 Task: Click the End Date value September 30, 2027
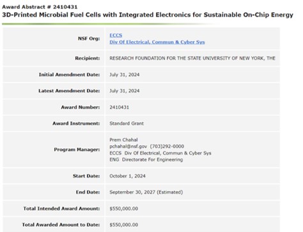click(x=132, y=192)
